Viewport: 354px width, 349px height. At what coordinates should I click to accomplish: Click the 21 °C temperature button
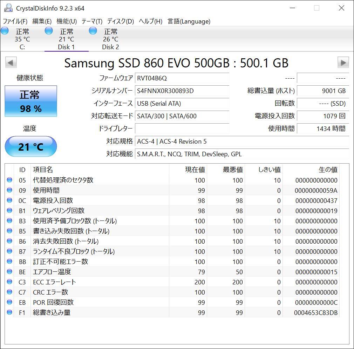[x=31, y=146]
